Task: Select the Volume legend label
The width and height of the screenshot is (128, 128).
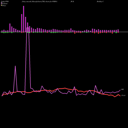Action: click(5, 4)
